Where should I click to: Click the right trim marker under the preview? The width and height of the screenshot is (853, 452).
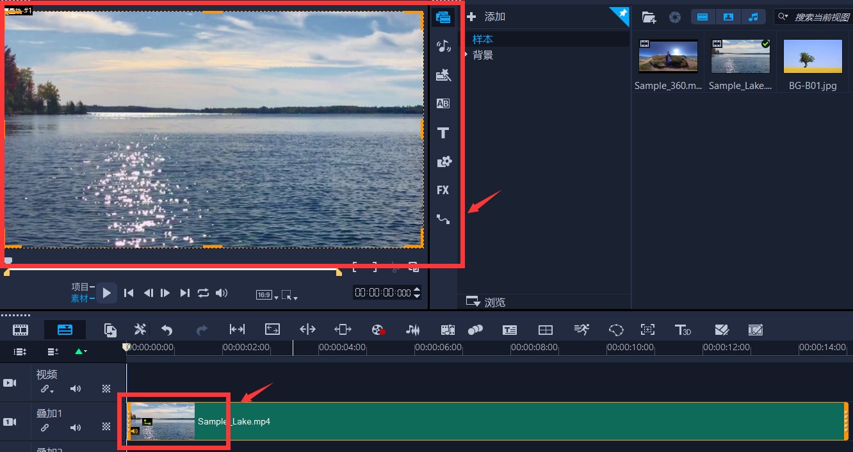point(339,273)
